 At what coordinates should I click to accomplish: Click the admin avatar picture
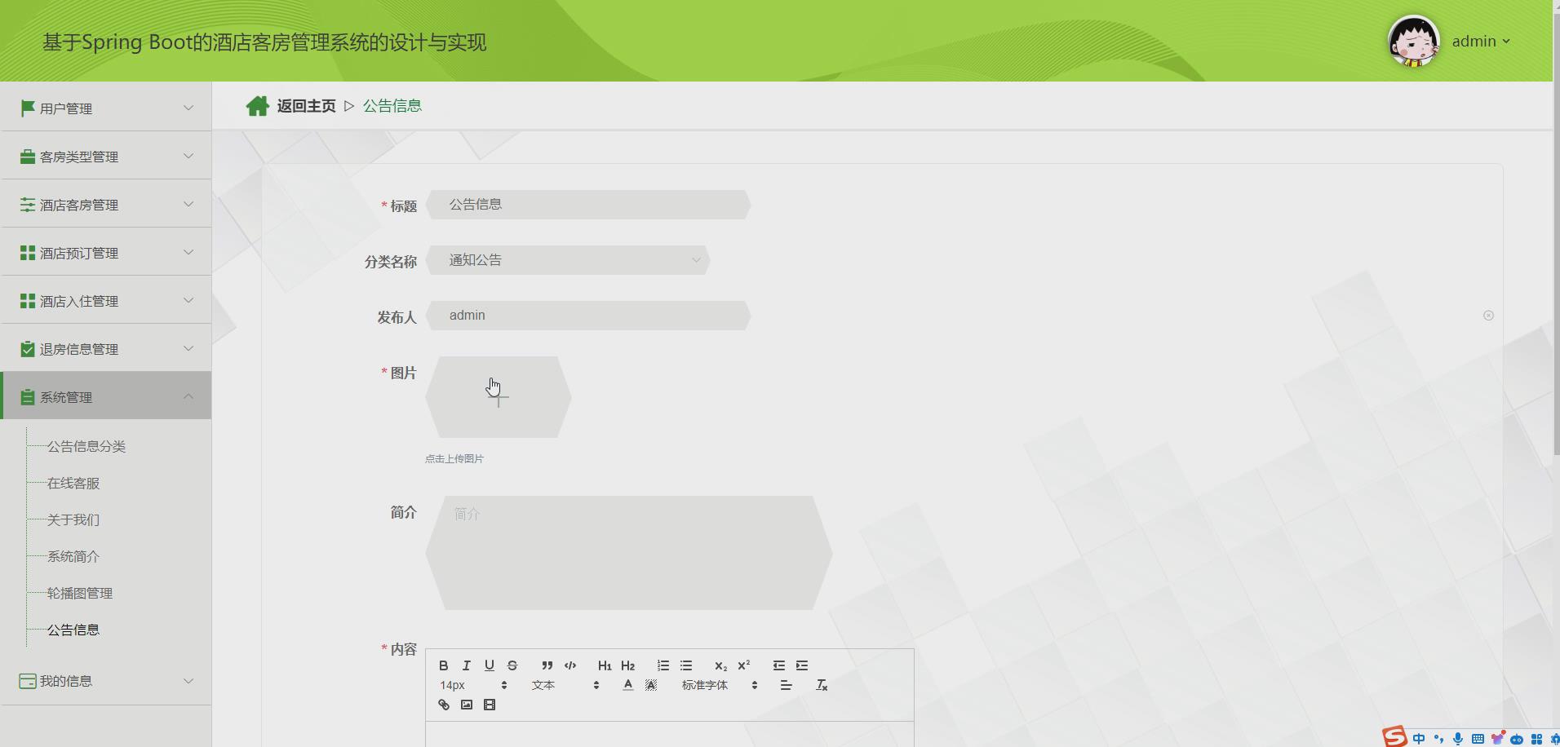1414,41
